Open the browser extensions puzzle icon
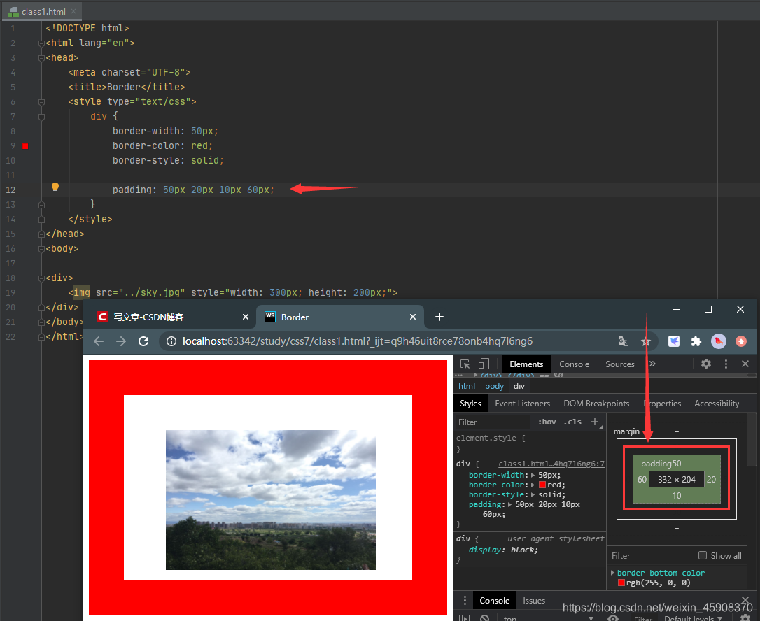Image resolution: width=760 pixels, height=621 pixels. 696,341
